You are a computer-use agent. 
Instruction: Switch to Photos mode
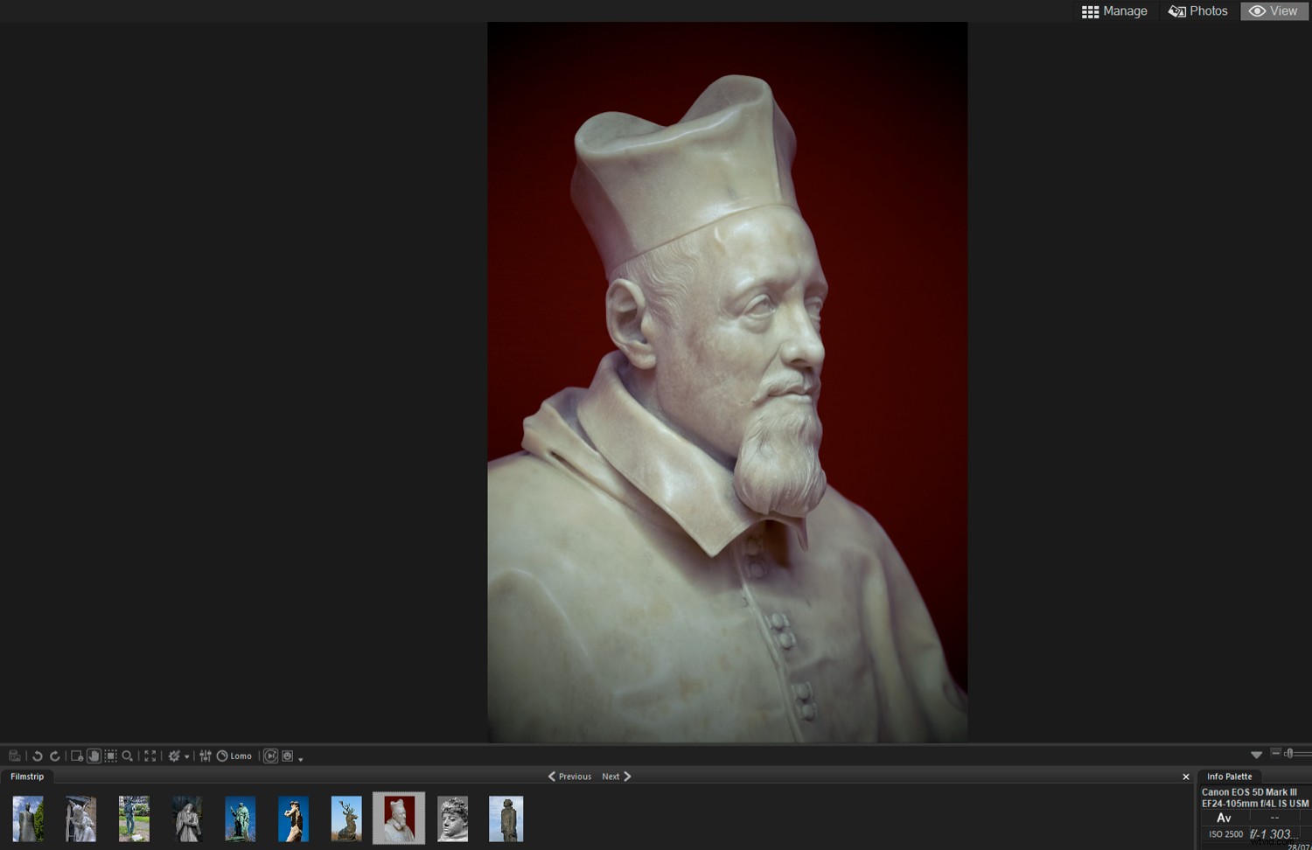1198,11
